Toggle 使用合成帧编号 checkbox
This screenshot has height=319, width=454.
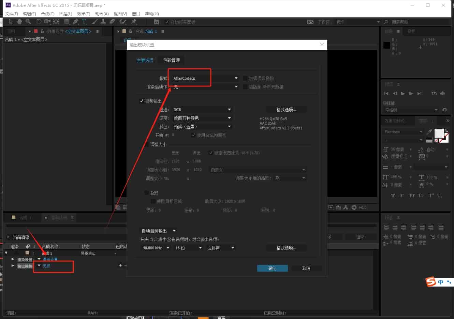(x=193, y=135)
